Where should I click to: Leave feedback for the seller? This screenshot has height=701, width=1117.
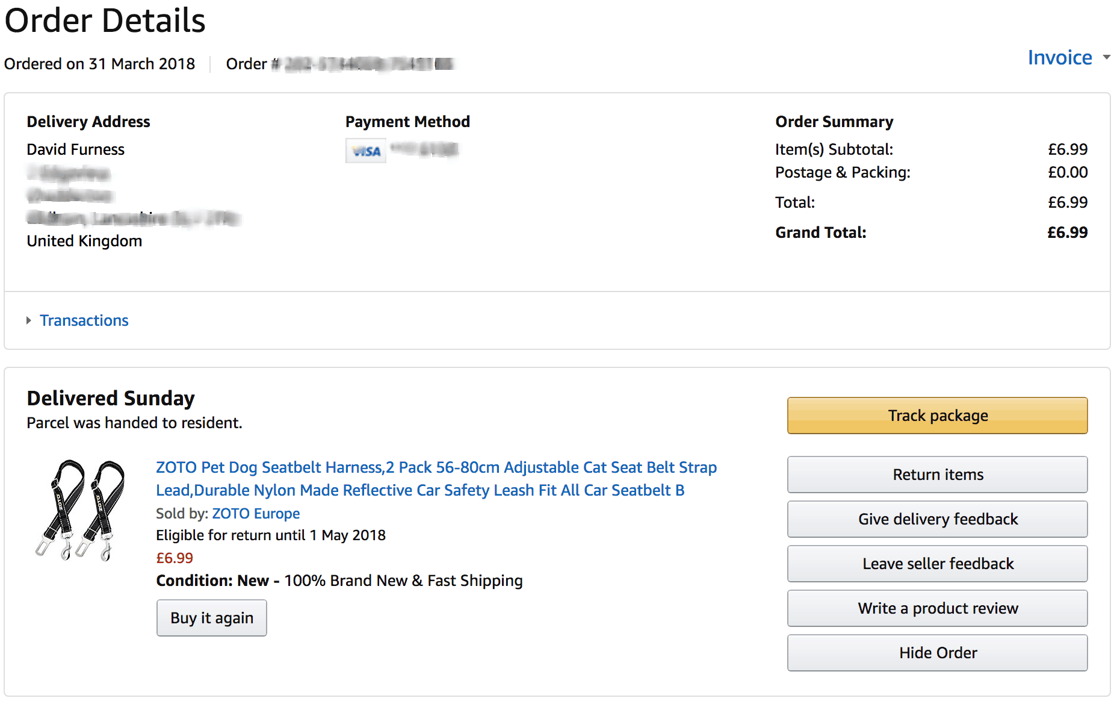pos(936,563)
